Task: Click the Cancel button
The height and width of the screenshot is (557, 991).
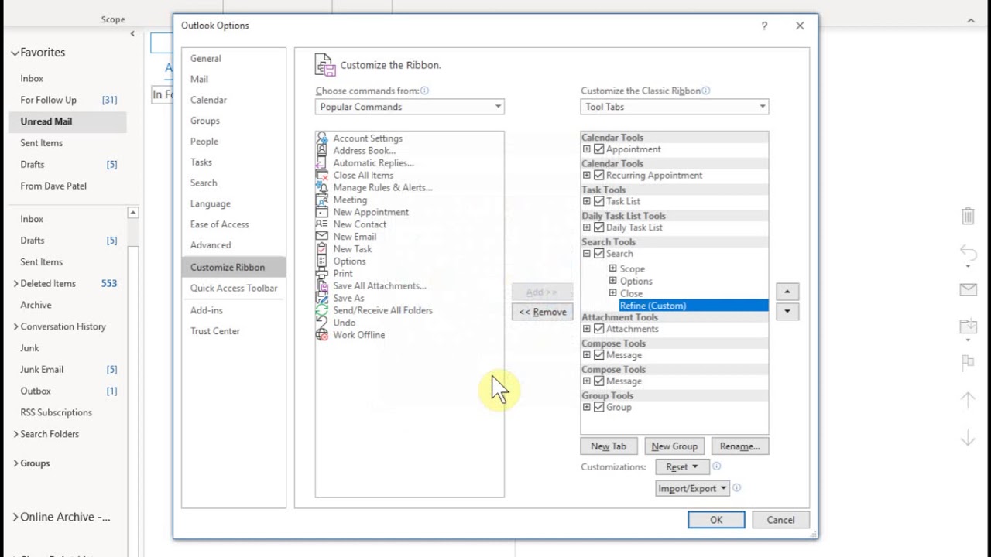Action: pos(780,520)
